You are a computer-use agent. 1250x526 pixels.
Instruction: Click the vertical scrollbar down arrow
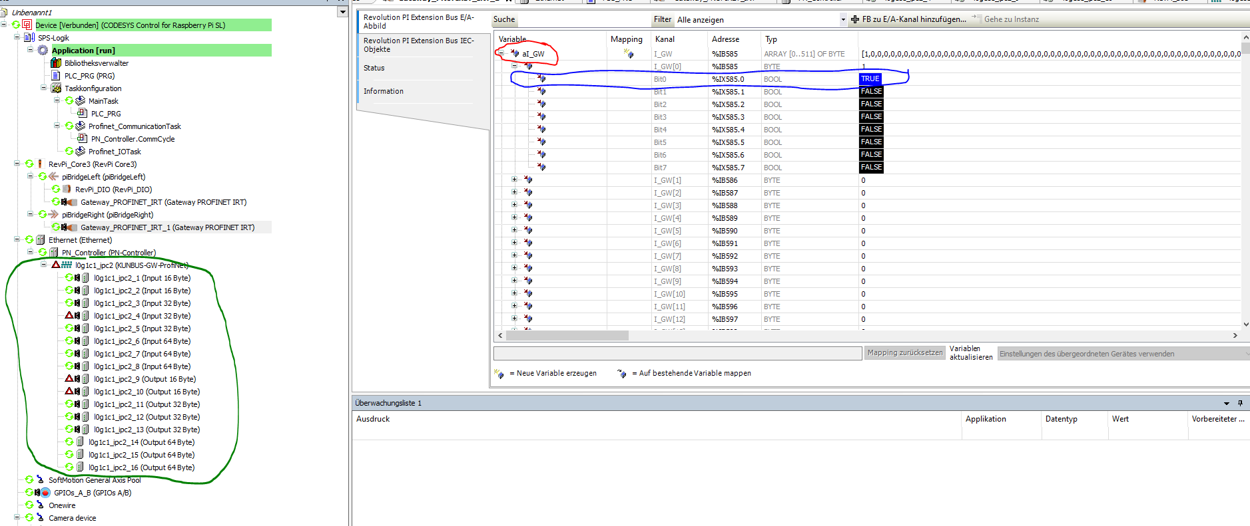pos(1245,325)
